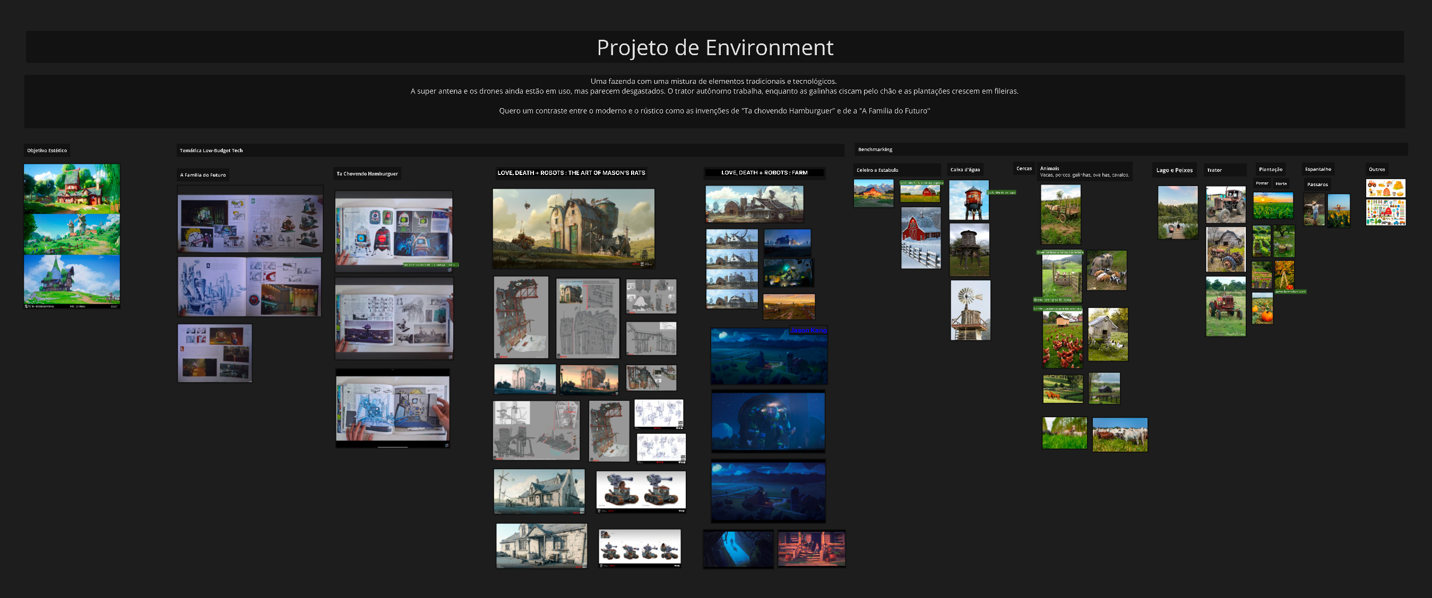Select the farm icons clipart set at top
Viewport: 1432px width, 598px height.
click(1386, 188)
